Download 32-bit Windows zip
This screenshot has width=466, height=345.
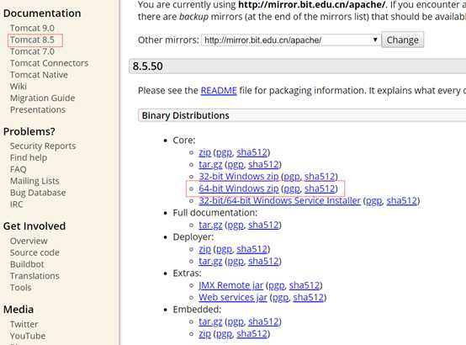pyautogui.click(x=239, y=177)
